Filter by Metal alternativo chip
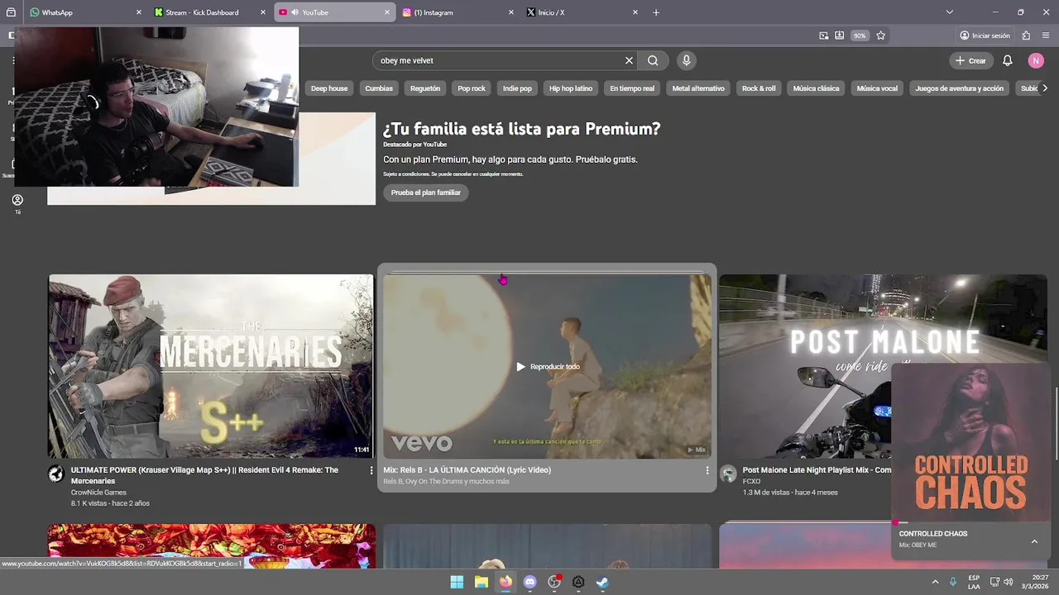1059x595 pixels. tap(698, 88)
